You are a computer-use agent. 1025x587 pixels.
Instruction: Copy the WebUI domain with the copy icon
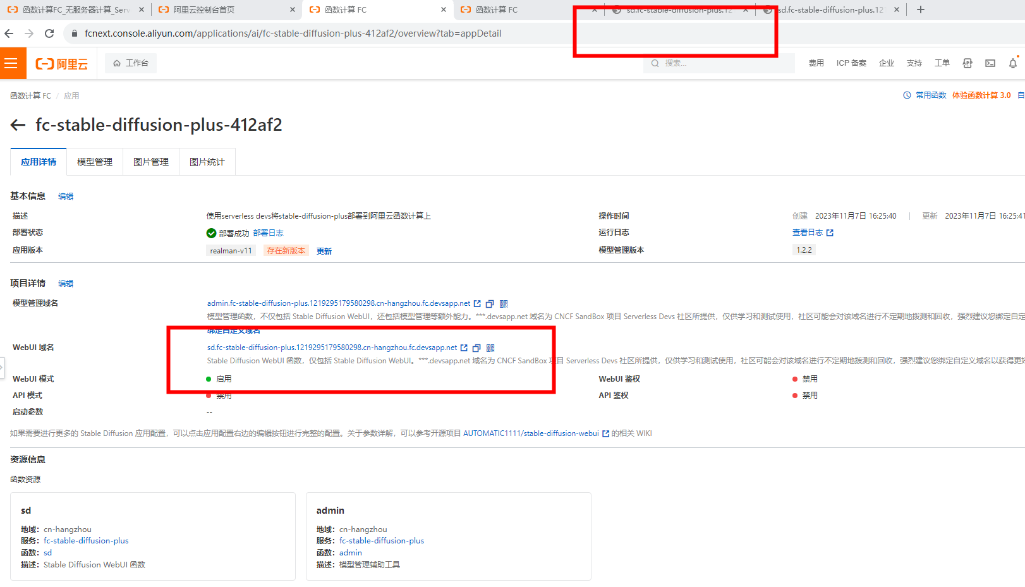476,348
